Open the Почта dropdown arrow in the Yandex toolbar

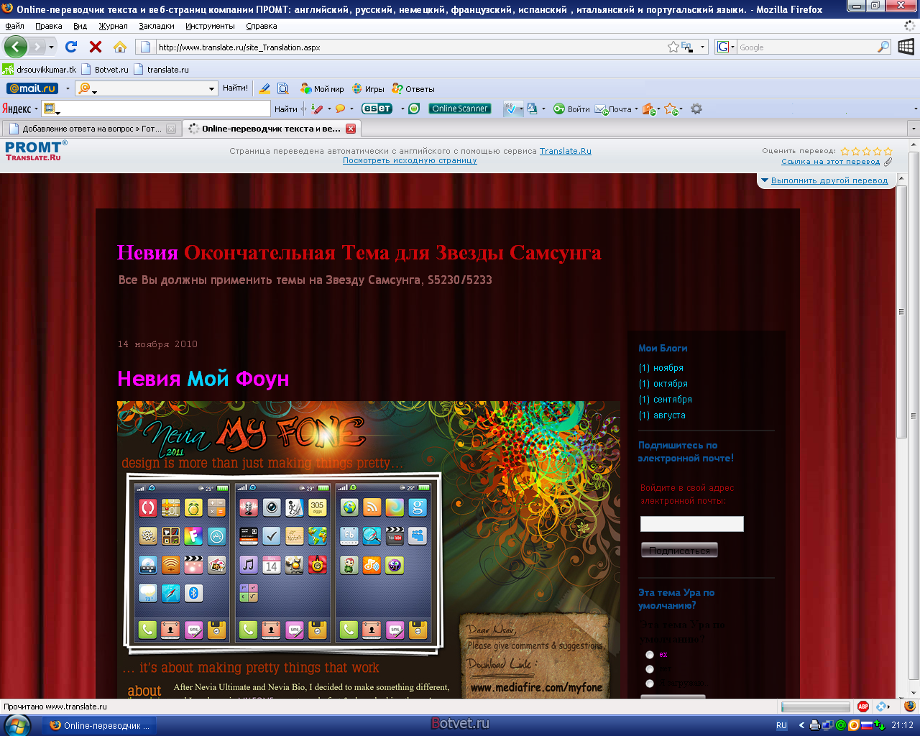[636, 109]
